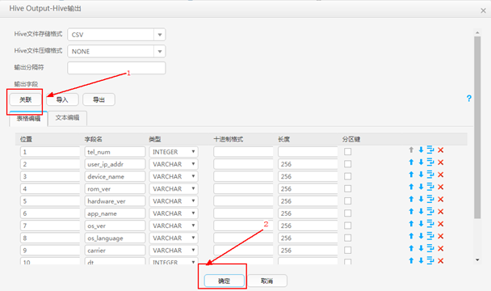Image resolution: width=491 pixels, height=291 pixels.
Task: Check partition key for carrier
Action: click(347, 250)
